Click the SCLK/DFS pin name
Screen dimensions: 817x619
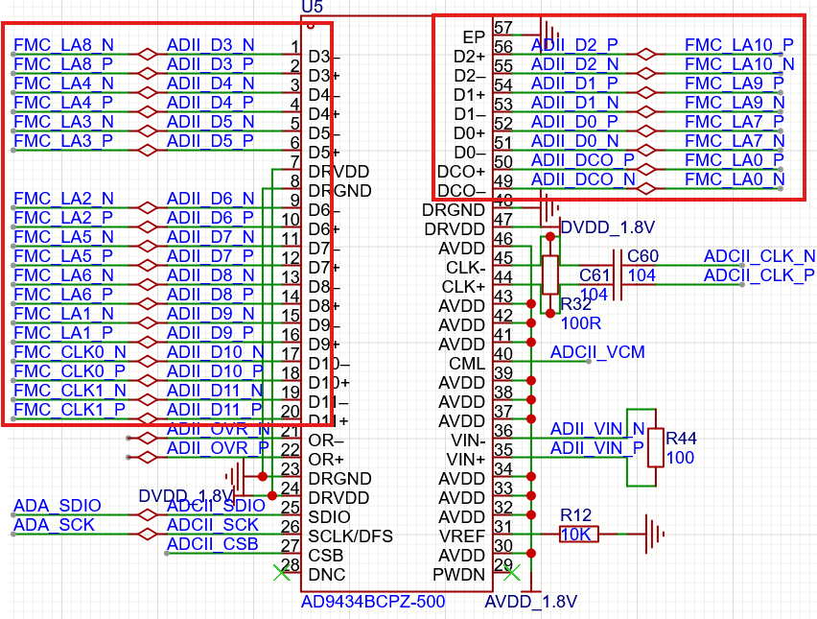[x=351, y=536]
